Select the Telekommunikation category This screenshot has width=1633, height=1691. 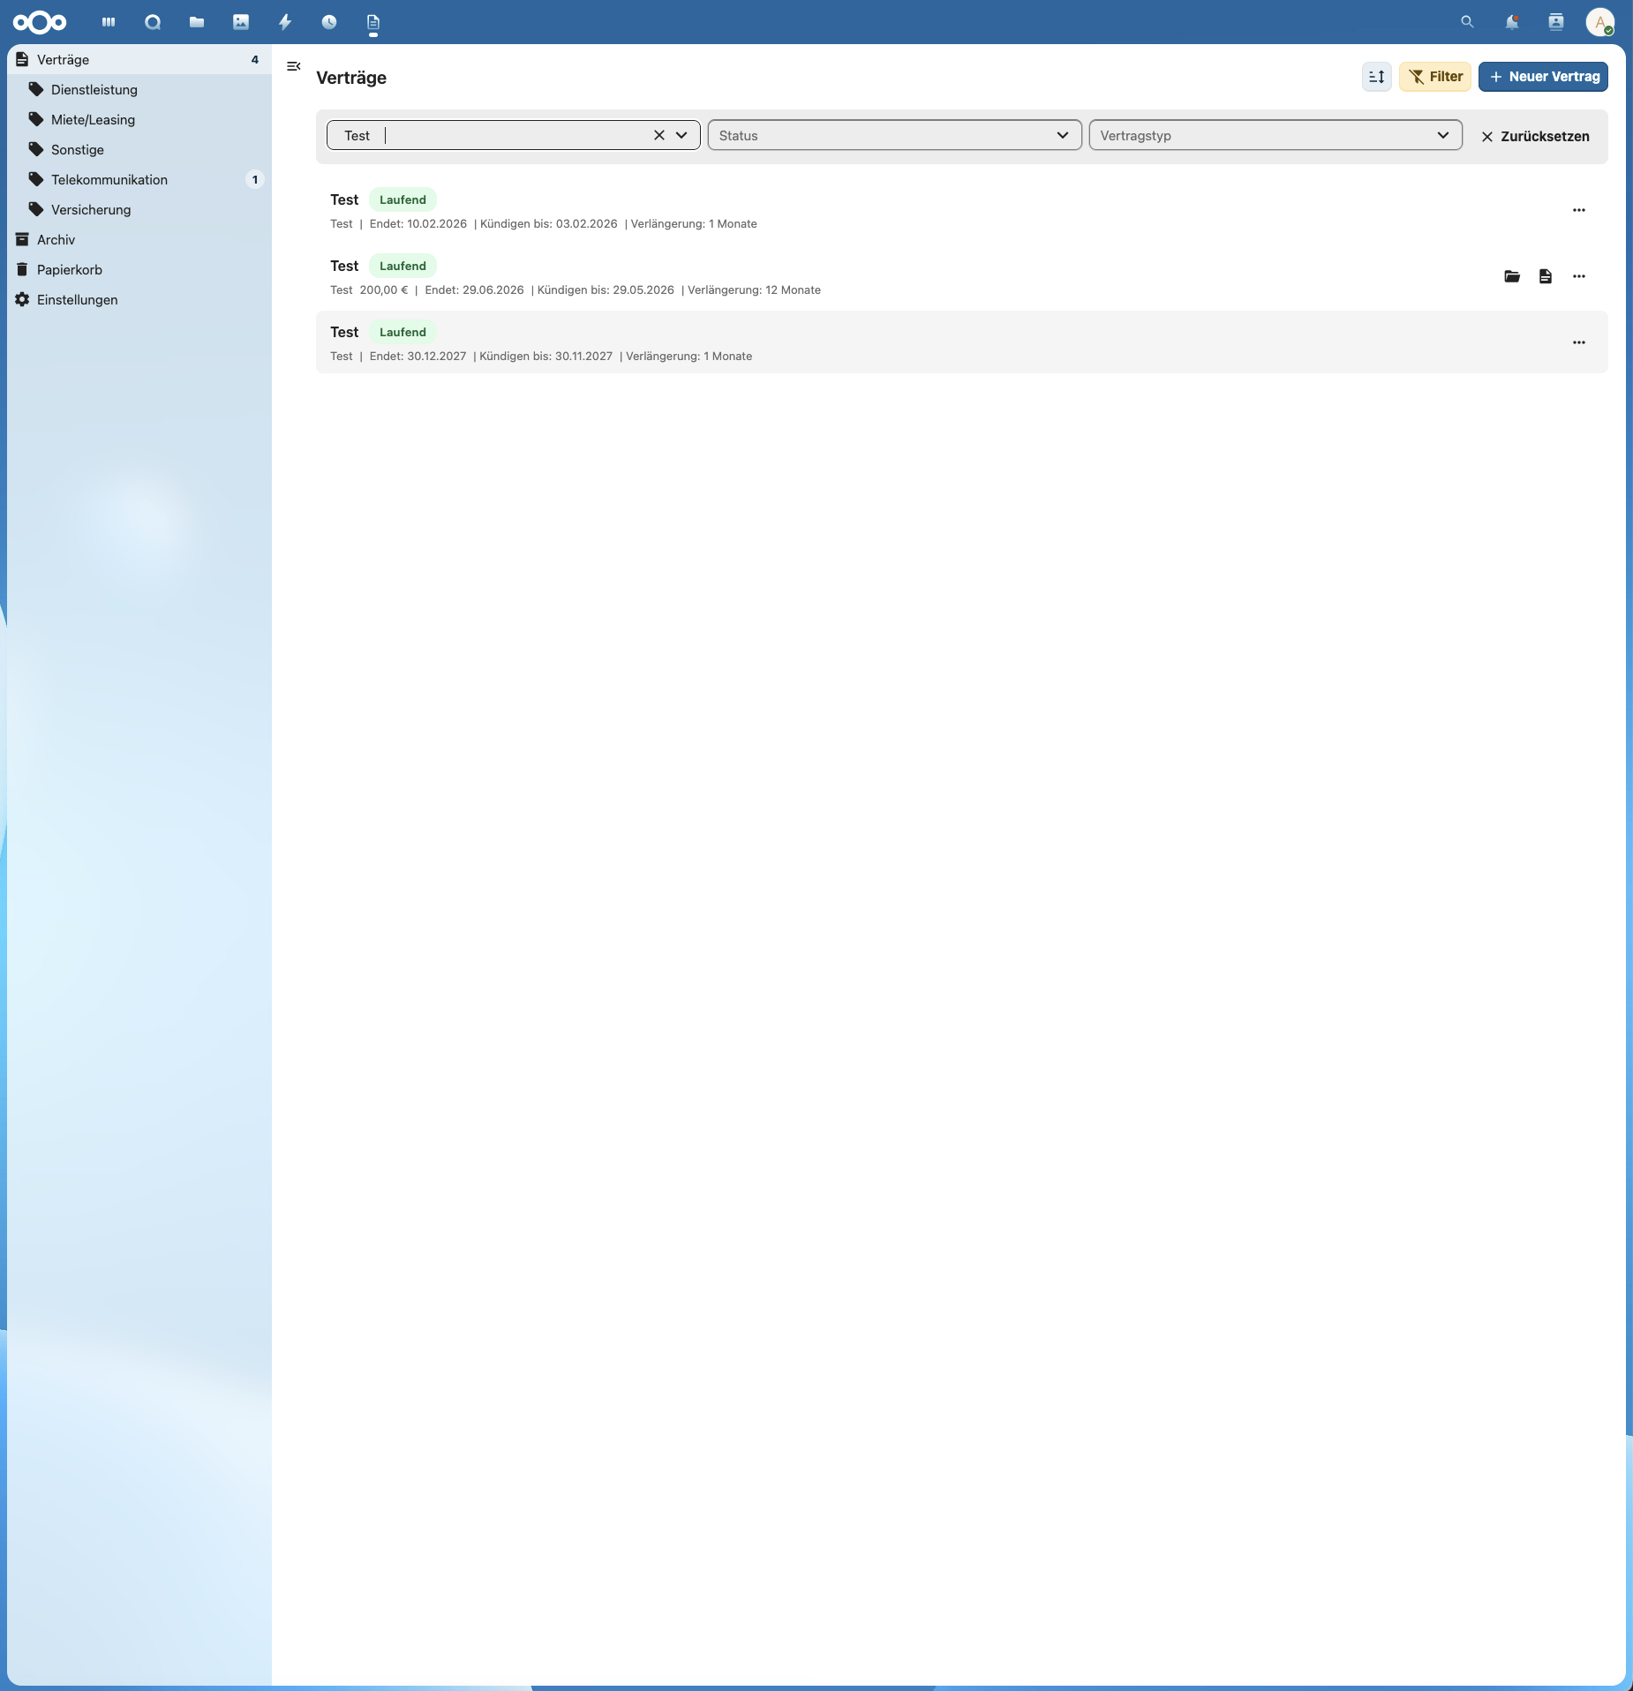(x=109, y=179)
